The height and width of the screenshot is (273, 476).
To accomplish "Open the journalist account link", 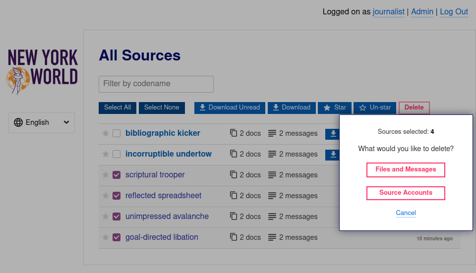I will tap(389, 12).
